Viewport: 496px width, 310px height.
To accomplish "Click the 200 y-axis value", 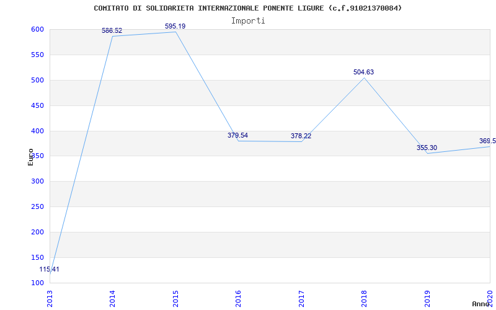I will coord(37,232).
